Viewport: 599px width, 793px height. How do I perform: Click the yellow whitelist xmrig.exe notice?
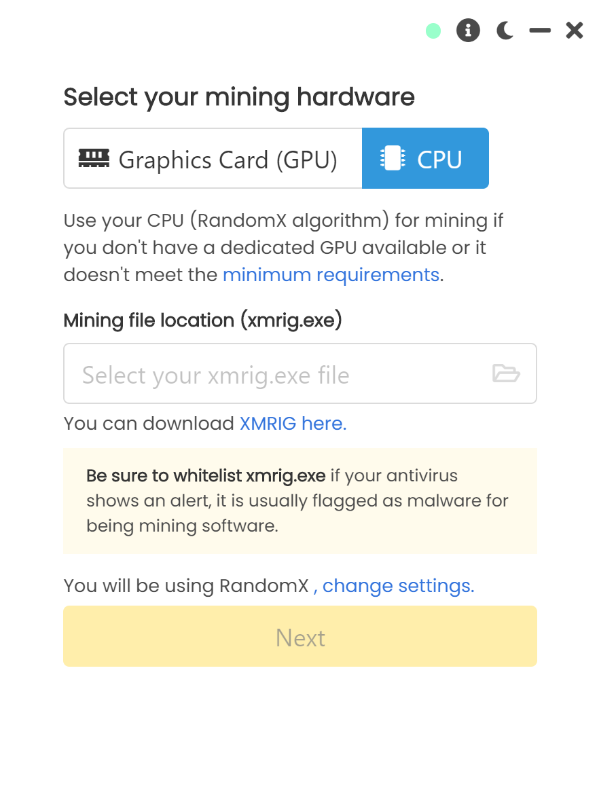(299, 501)
